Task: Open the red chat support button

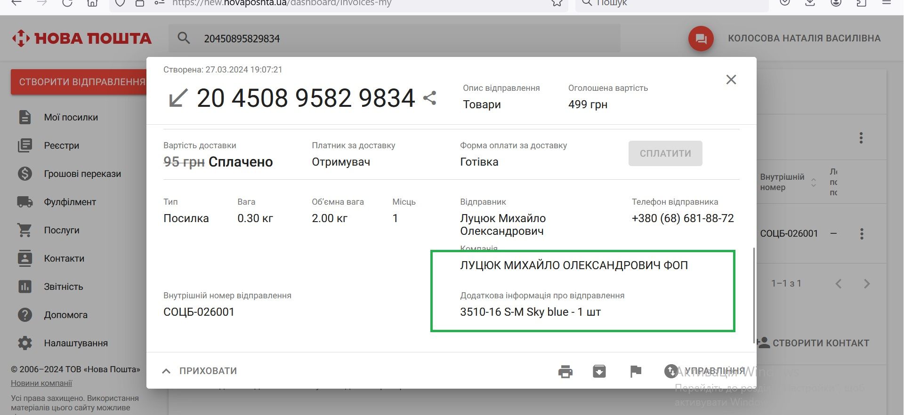Action: [701, 39]
